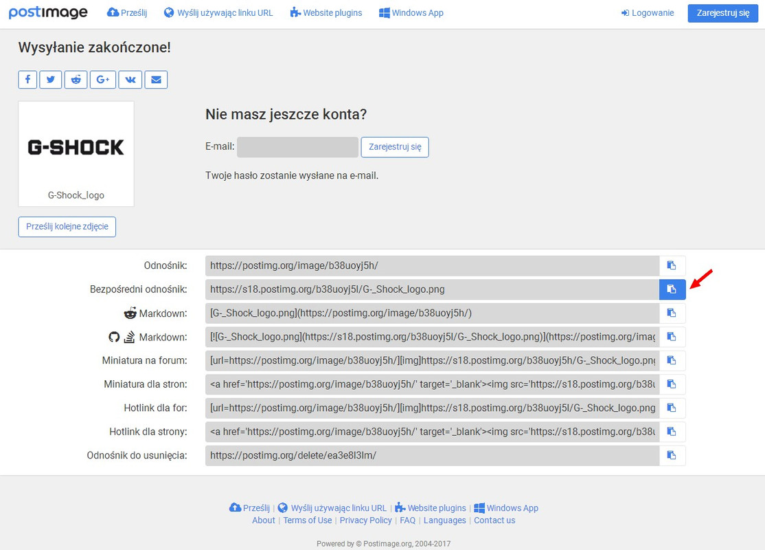Viewport: 765px width, 550px height.
Task: Open the Privacy Policy link
Action: point(365,520)
